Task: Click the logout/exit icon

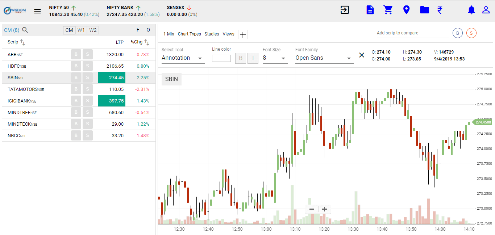Action: point(345,10)
